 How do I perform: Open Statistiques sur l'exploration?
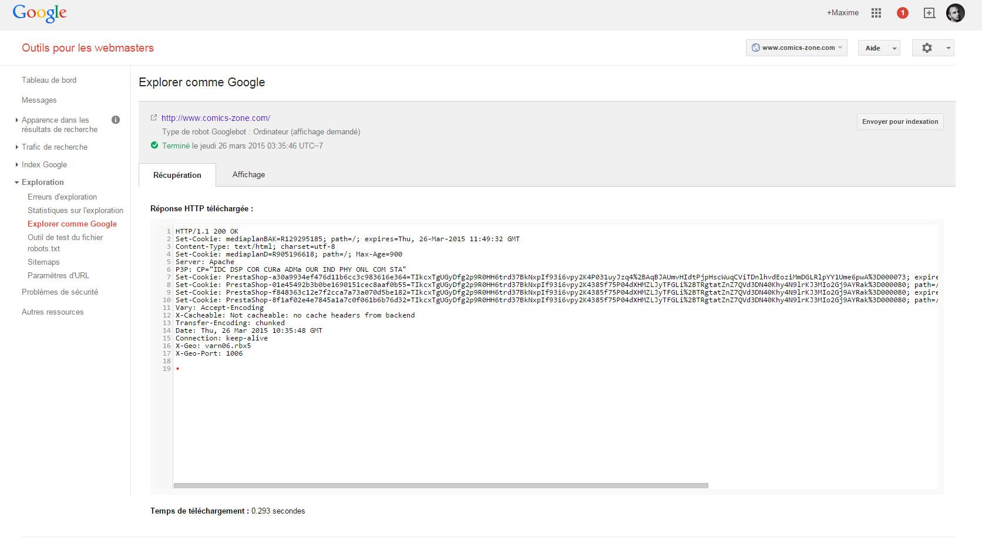tap(76, 211)
